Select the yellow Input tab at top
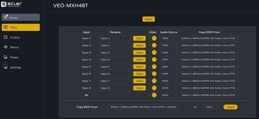The height and width of the screenshot is (119, 259). (x=149, y=19)
